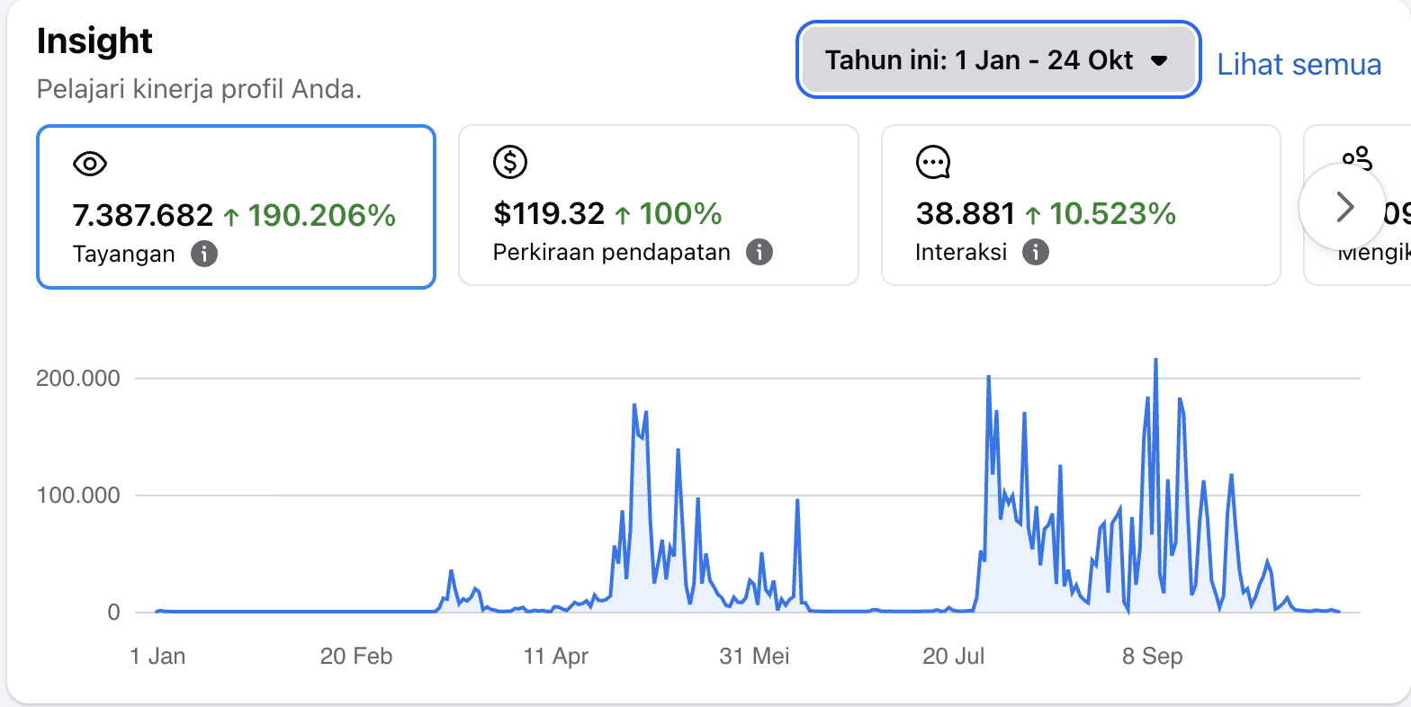Click the '100.000' y-axis label
Viewport: 1411px width, 707px height.
(x=77, y=496)
